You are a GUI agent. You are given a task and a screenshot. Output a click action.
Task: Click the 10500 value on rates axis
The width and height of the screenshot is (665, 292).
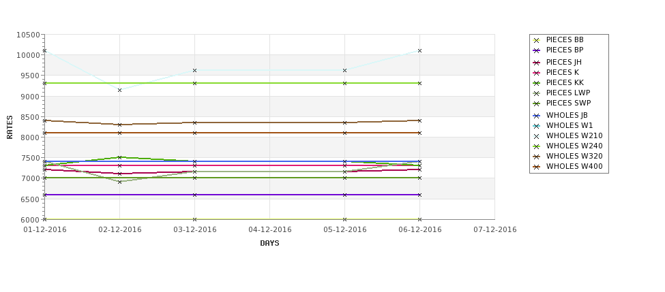[x=29, y=35]
